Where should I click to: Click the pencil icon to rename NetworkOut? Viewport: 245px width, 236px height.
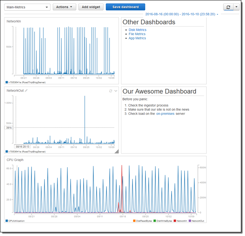click(26, 90)
